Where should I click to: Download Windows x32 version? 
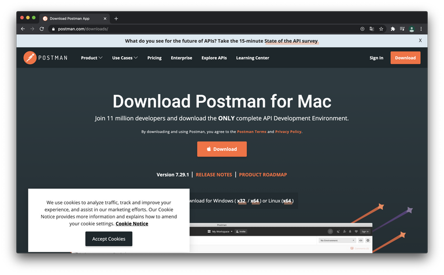(x=241, y=201)
